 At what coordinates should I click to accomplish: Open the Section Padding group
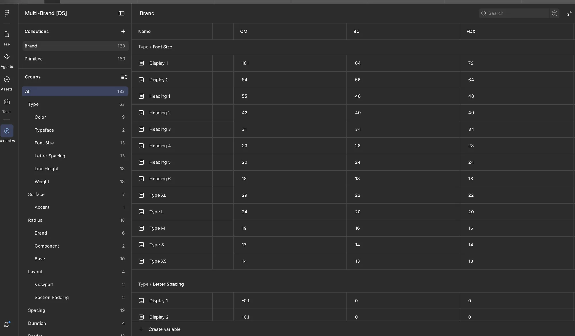click(75, 298)
